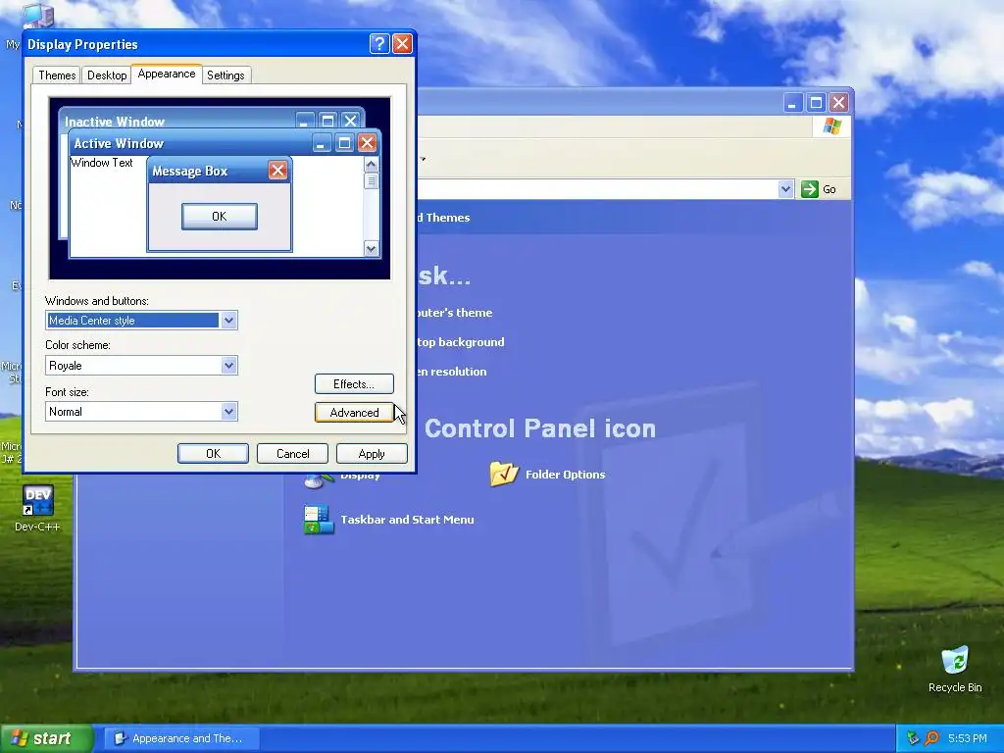Go to the Settings tab
The height and width of the screenshot is (753, 1004).
click(x=226, y=75)
